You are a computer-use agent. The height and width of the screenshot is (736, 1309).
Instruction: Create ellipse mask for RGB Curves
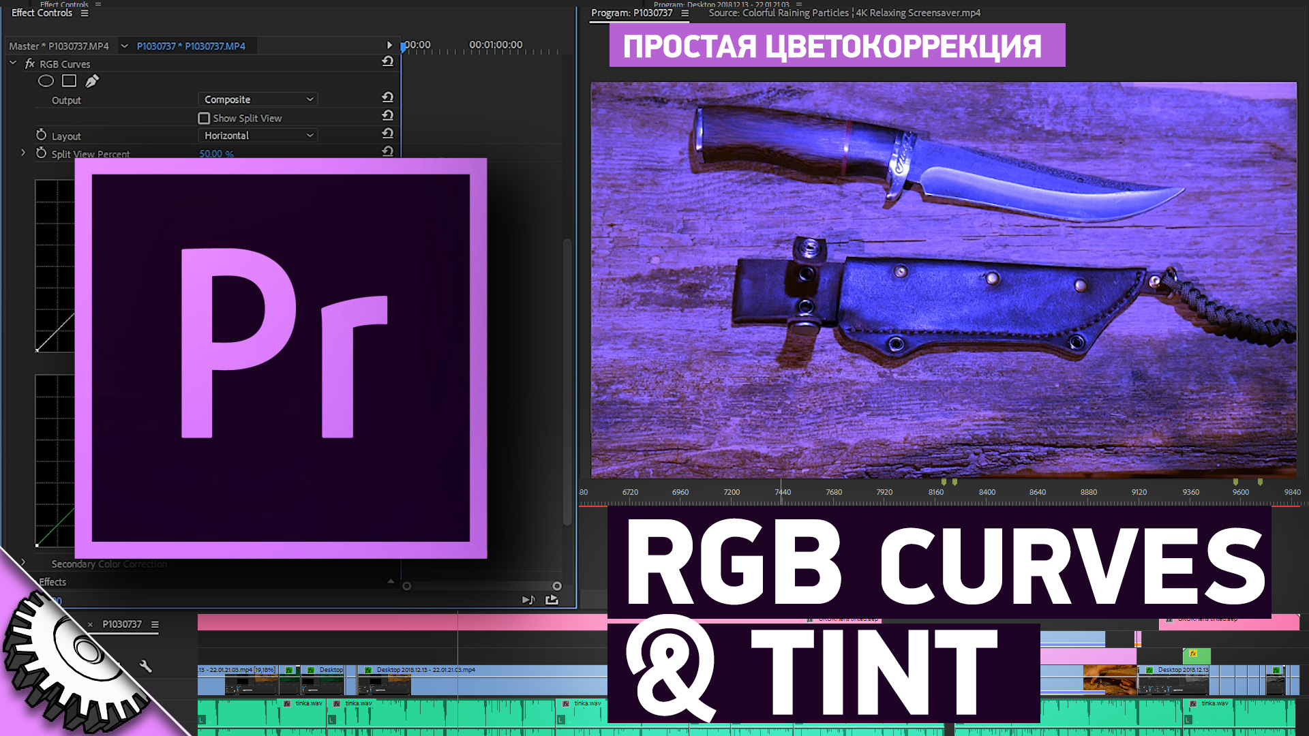pos(46,81)
